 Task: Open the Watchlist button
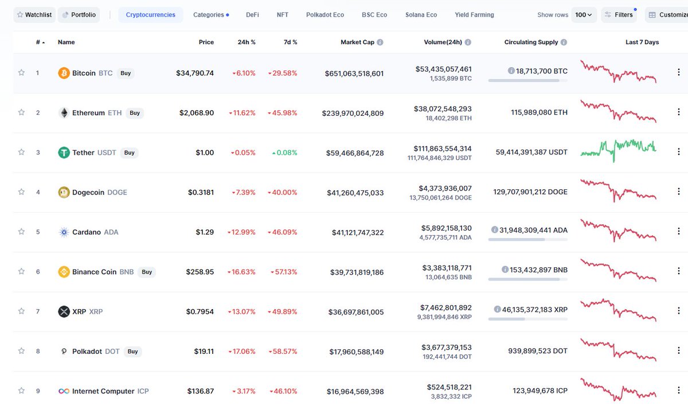pyautogui.click(x=34, y=15)
